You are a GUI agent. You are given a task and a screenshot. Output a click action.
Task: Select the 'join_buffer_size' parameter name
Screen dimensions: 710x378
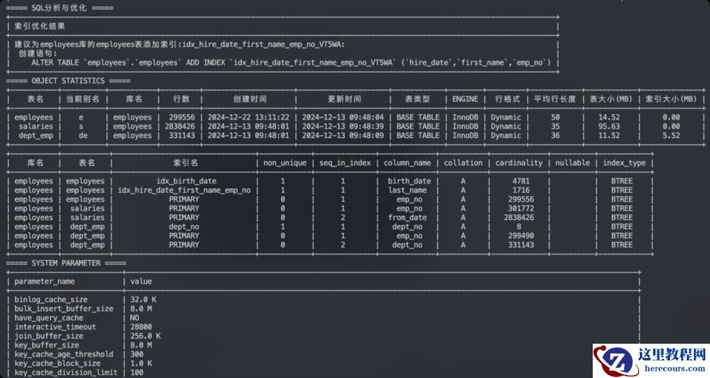49,336
